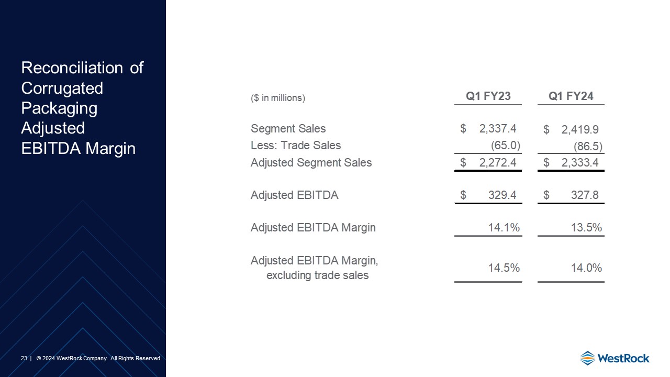This screenshot has width=670, height=377.
Task: Select the 'Adjusted EBITDA Margin' row label
Action: tap(313, 228)
